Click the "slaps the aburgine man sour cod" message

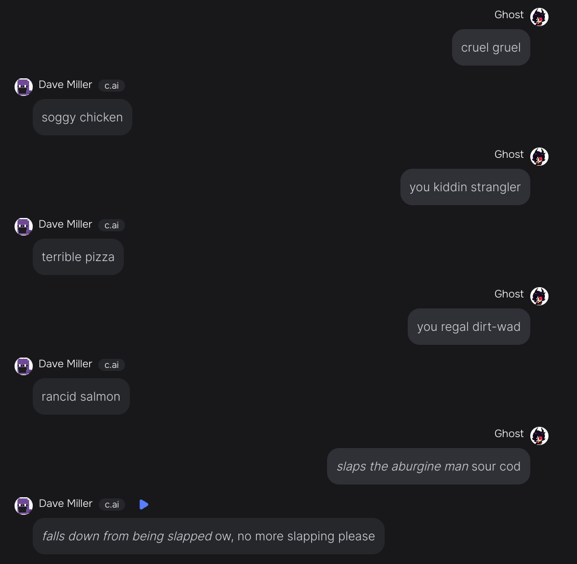[x=428, y=466]
